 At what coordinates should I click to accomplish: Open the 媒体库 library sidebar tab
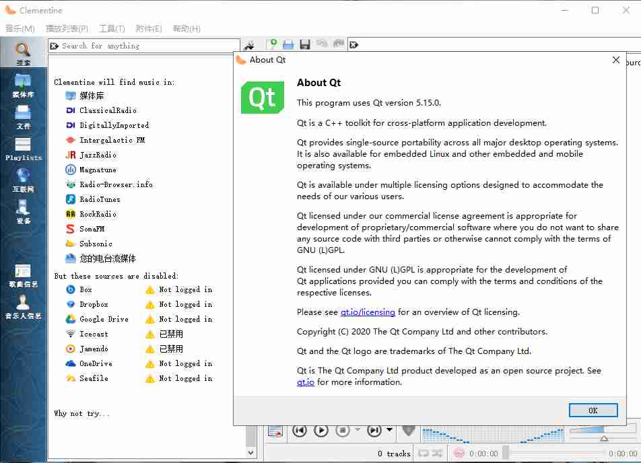pyautogui.click(x=23, y=85)
